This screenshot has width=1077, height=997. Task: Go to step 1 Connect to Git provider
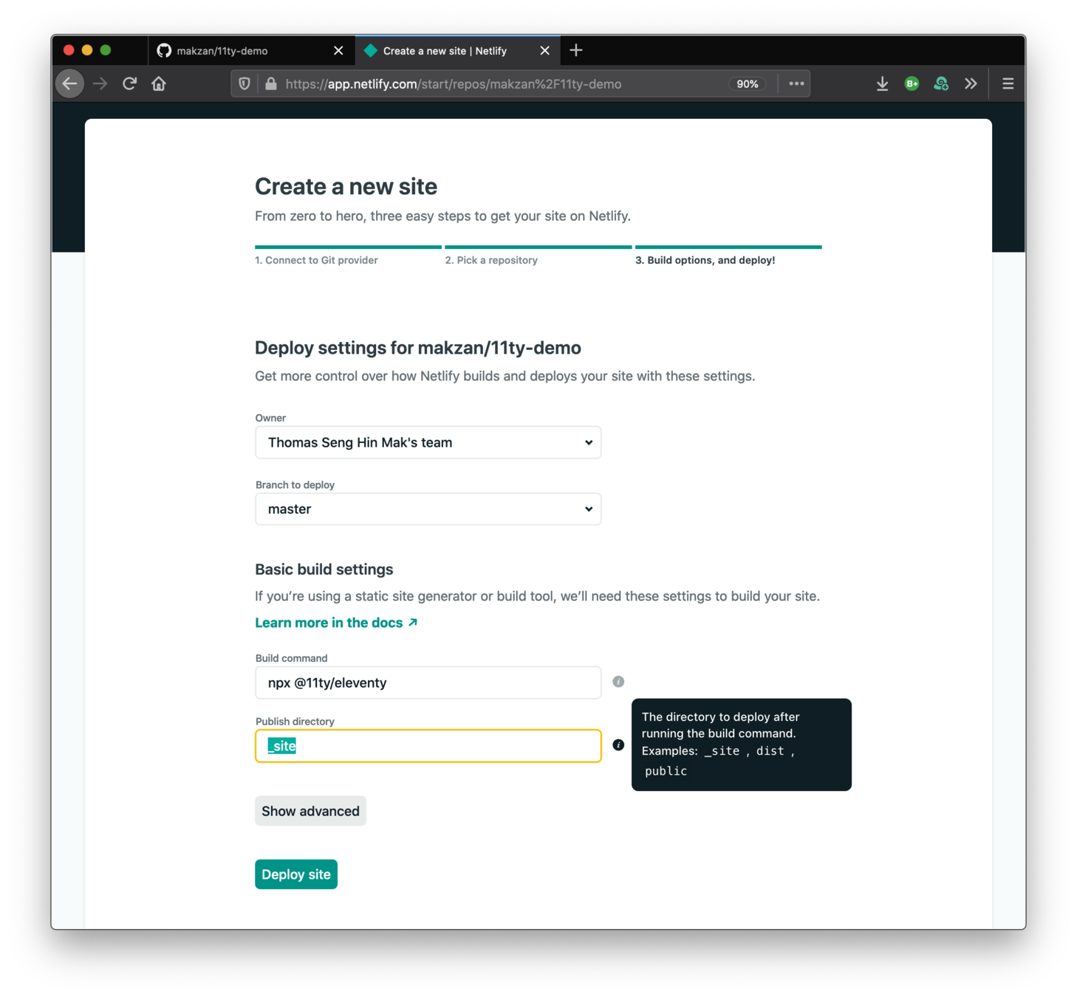pos(316,260)
